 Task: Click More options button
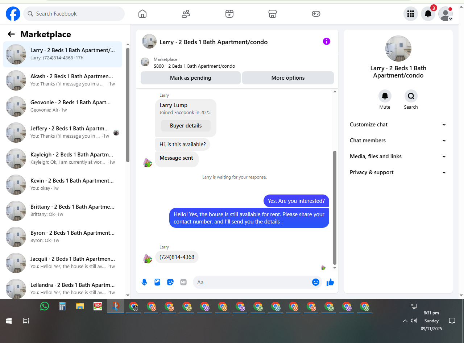click(x=288, y=78)
